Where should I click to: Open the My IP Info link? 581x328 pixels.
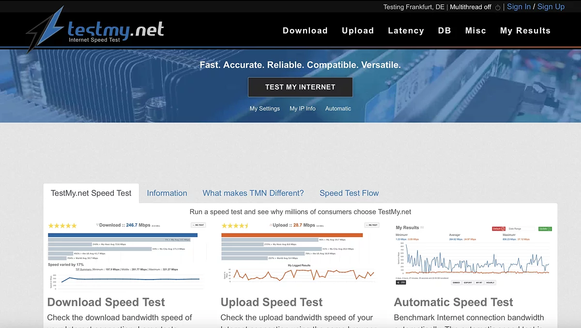click(303, 109)
